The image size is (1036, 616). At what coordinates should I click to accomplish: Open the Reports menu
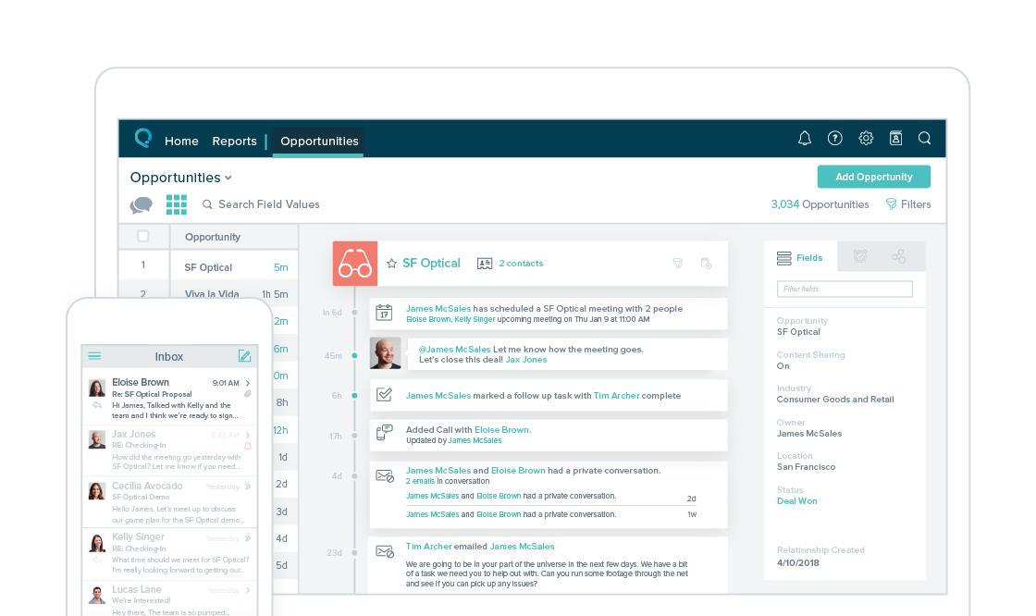(235, 141)
